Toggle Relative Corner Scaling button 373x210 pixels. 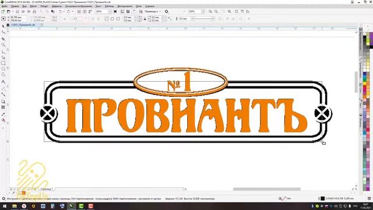point(170,19)
